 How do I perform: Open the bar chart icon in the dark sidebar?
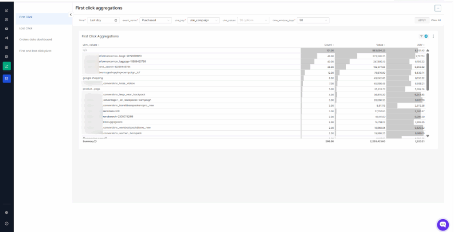click(7, 47)
